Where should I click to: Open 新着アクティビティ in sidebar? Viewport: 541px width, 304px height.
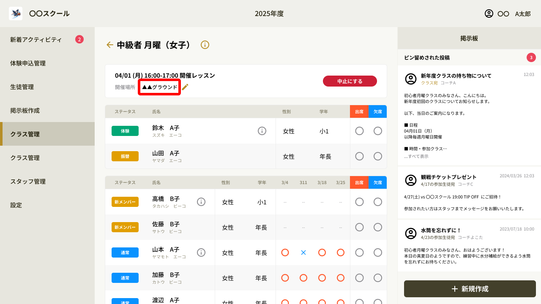pyautogui.click(x=36, y=40)
